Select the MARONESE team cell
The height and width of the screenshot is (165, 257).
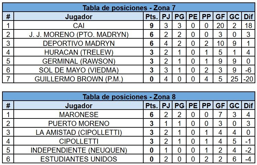79,114
